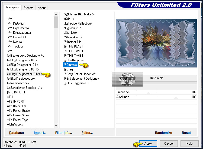Choose @Entrelacement De Lignes filter
Screen dimensions: 203x149
click(x=81, y=79)
